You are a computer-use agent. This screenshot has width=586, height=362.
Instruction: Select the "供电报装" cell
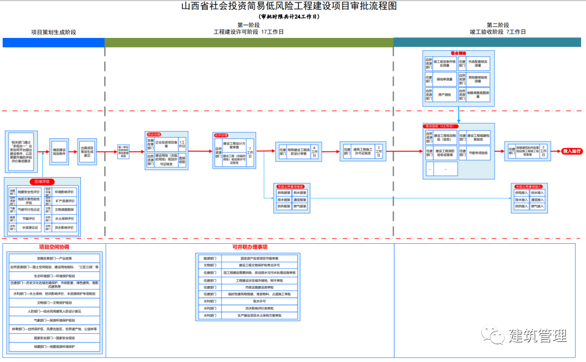point(284,193)
